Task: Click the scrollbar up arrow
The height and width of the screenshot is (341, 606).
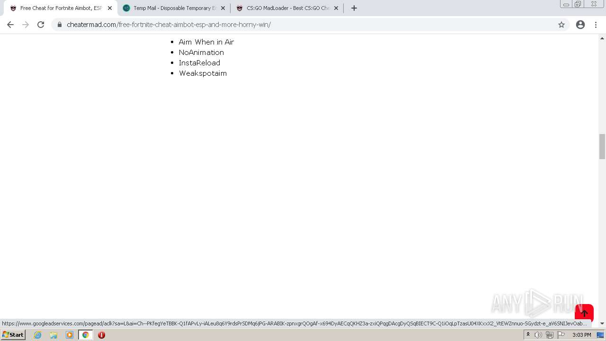Action: click(x=602, y=38)
